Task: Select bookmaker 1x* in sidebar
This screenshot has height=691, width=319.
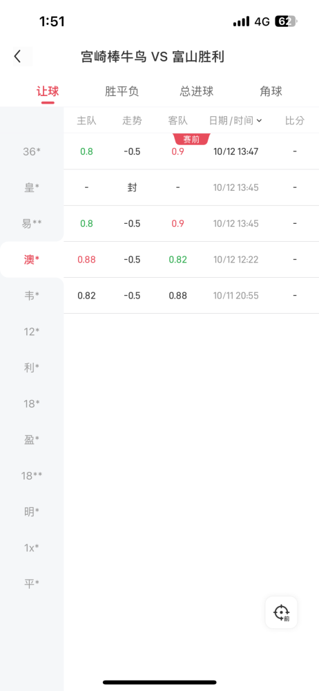Action: pyautogui.click(x=32, y=548)
